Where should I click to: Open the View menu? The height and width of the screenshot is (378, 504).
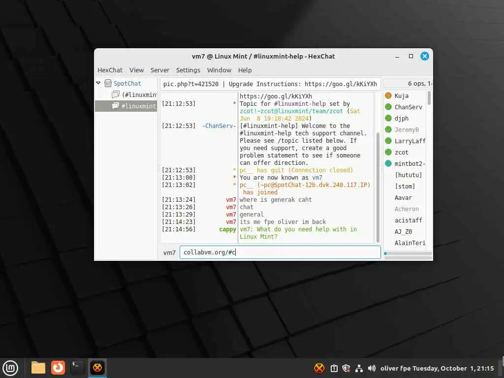tap(137, 70)
